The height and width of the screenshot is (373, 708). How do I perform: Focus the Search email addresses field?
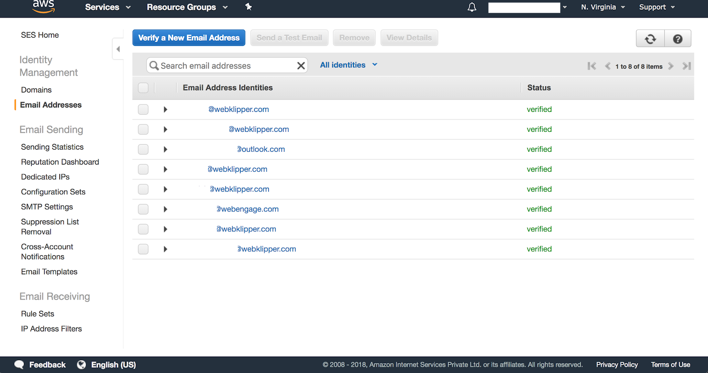tap(227, 65)
